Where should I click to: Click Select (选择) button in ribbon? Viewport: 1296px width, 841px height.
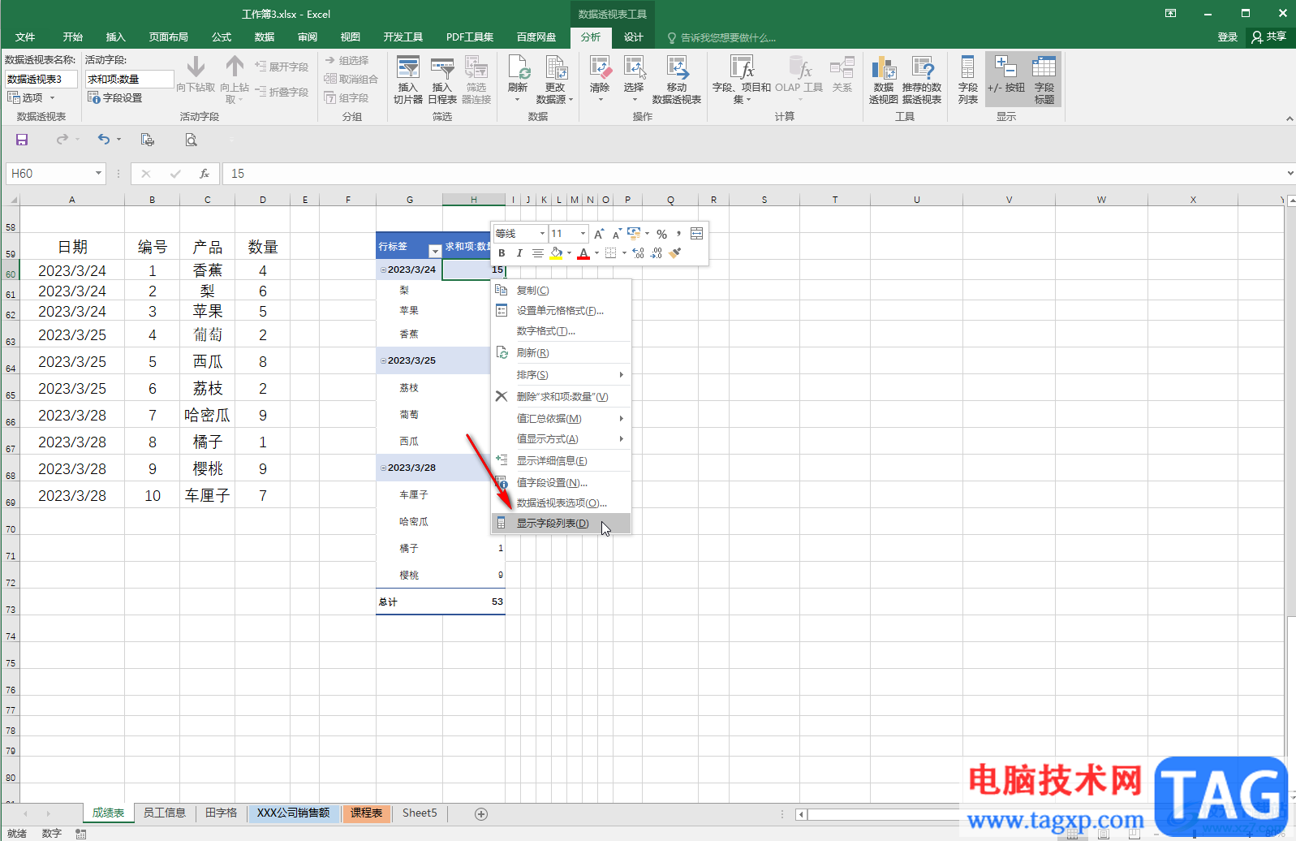tap(634, 80)
